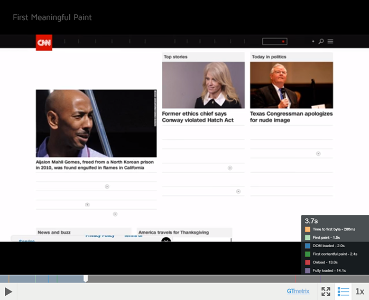Click the orange Time to first byte swatch

coord(308,229)
